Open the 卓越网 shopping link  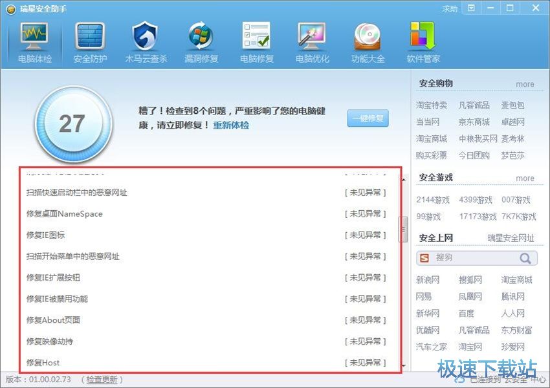click(512, 122)
